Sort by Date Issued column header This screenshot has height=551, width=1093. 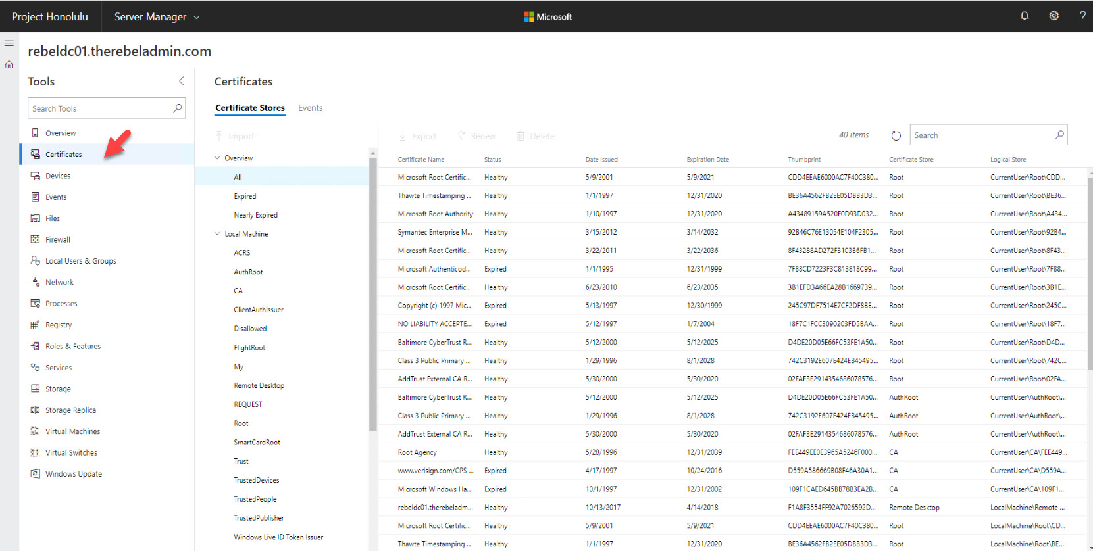(601, 160)
